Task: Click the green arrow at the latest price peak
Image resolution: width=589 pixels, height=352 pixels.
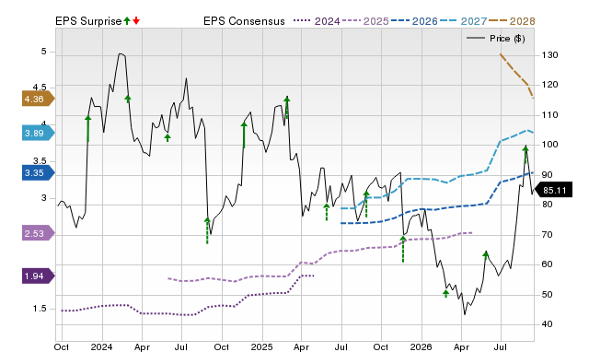Action: coord(525,154)
